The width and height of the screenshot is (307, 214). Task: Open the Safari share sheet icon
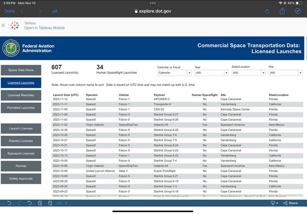(283, 11)
